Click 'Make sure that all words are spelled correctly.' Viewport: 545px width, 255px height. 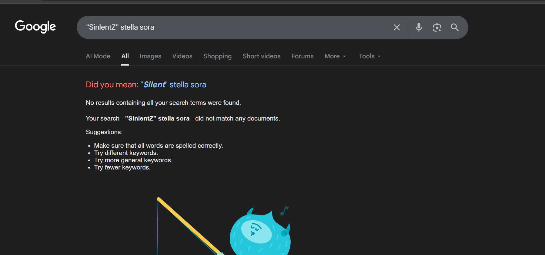(x=159, y=146)
